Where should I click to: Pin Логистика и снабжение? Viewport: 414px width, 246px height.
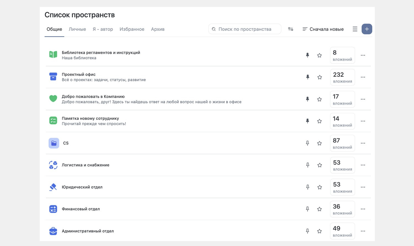[307, 165]
